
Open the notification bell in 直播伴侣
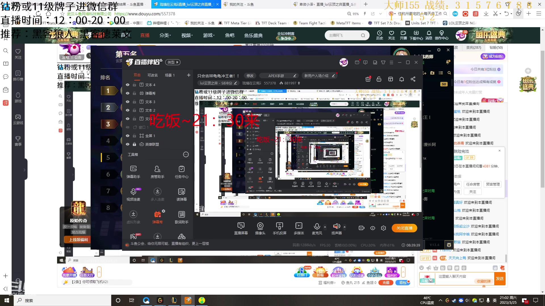[402, 79]
